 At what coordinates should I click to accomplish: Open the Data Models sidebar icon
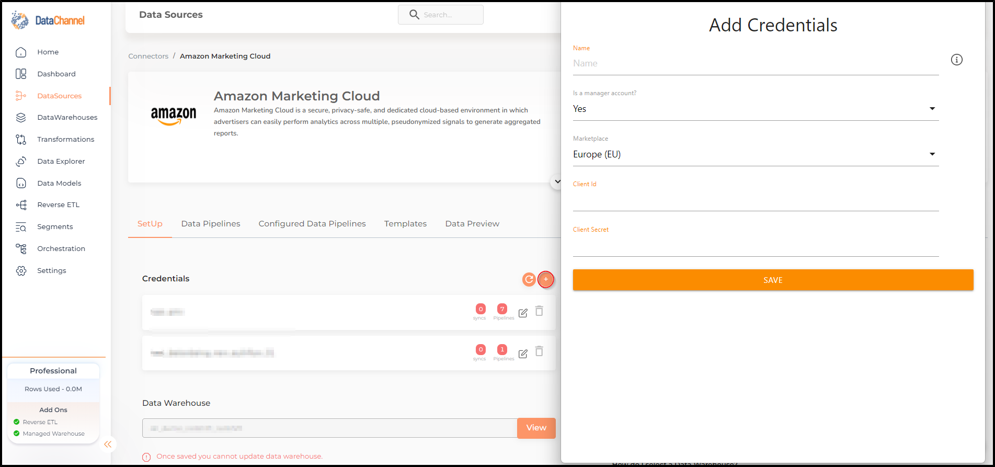21,183
